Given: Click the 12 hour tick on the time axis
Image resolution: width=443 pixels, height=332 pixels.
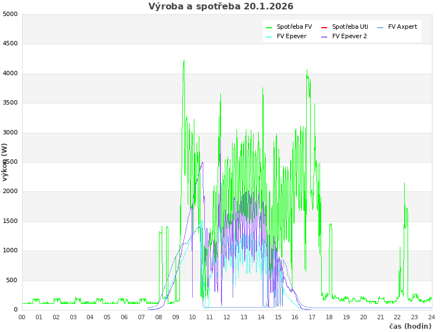Looking at the screenshot, I should (x=227, y=317).
